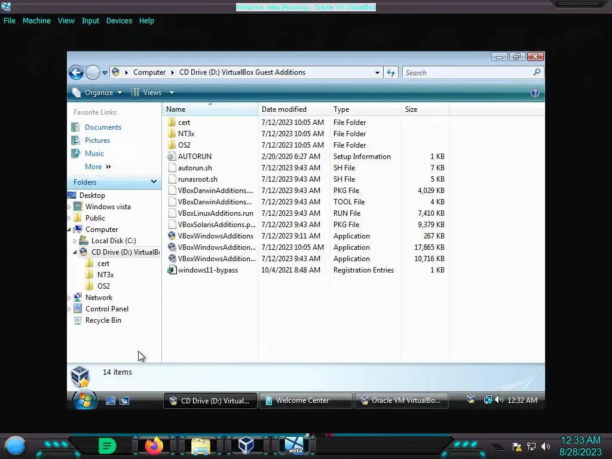Screen dimensions: 612x459
Task: Select the 10,716 KB VBoxWindowsAdditions application
Action: 216,258
